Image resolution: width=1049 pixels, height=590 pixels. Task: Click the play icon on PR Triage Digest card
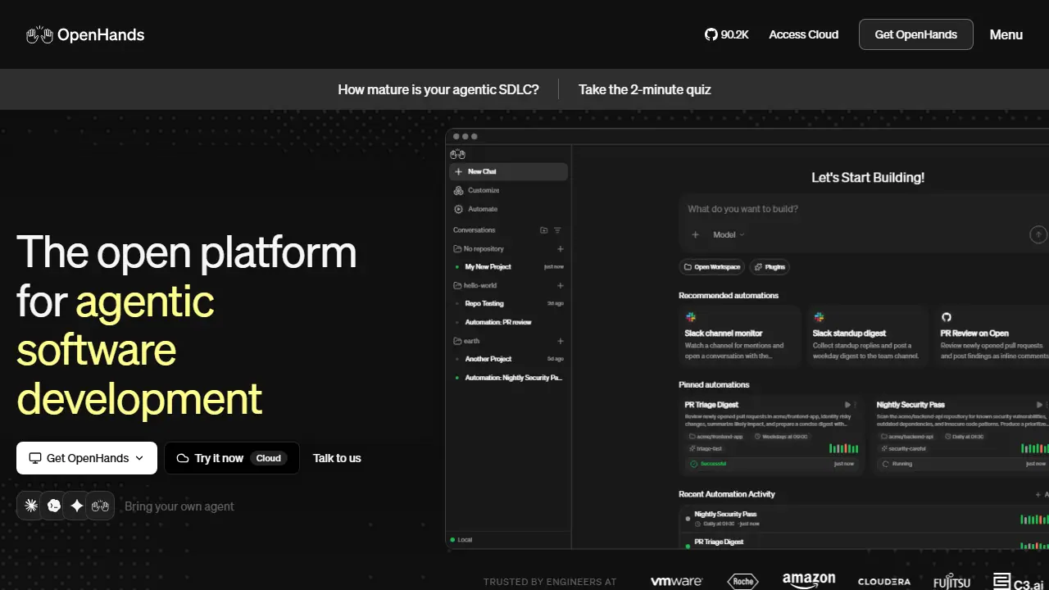click(x=847, y=405)
